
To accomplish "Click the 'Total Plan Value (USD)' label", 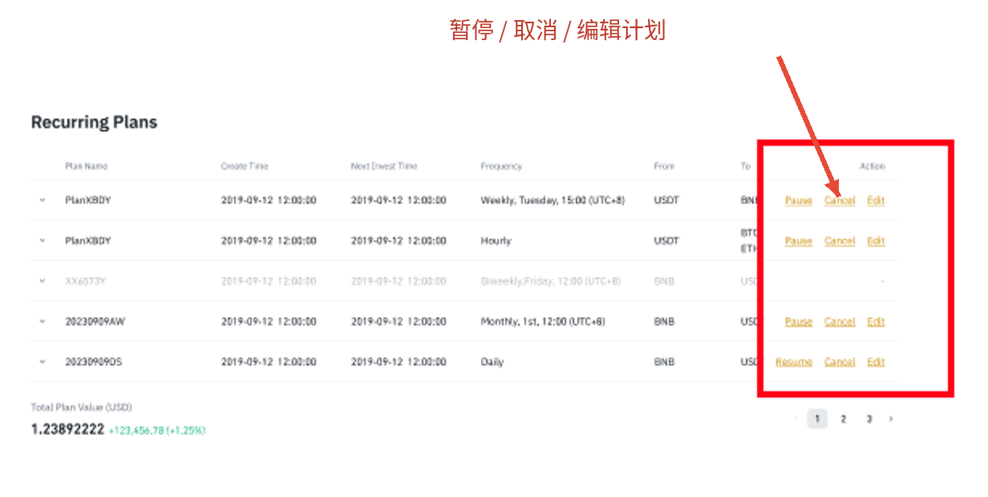I will pos(81,407).
